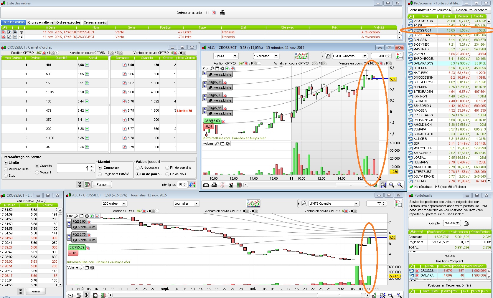Cancel the 70@6,05 sell order on 15 minutes chart

[x=225, y=82]
